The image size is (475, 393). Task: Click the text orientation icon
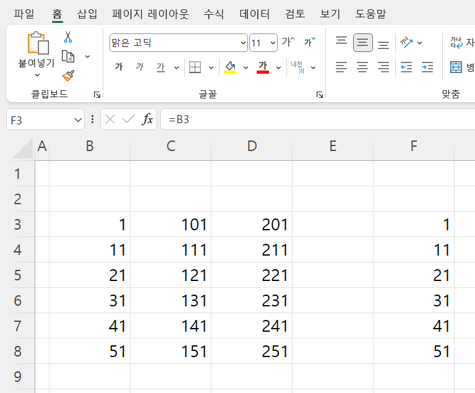[406, 43]
